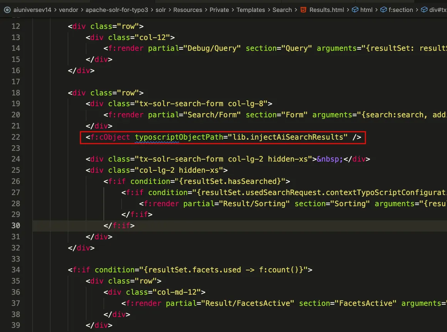Select the vendor breadcrumb folder
Viewport: 447px width, 332px height.
pyautogui.click(x=69, y=10)
